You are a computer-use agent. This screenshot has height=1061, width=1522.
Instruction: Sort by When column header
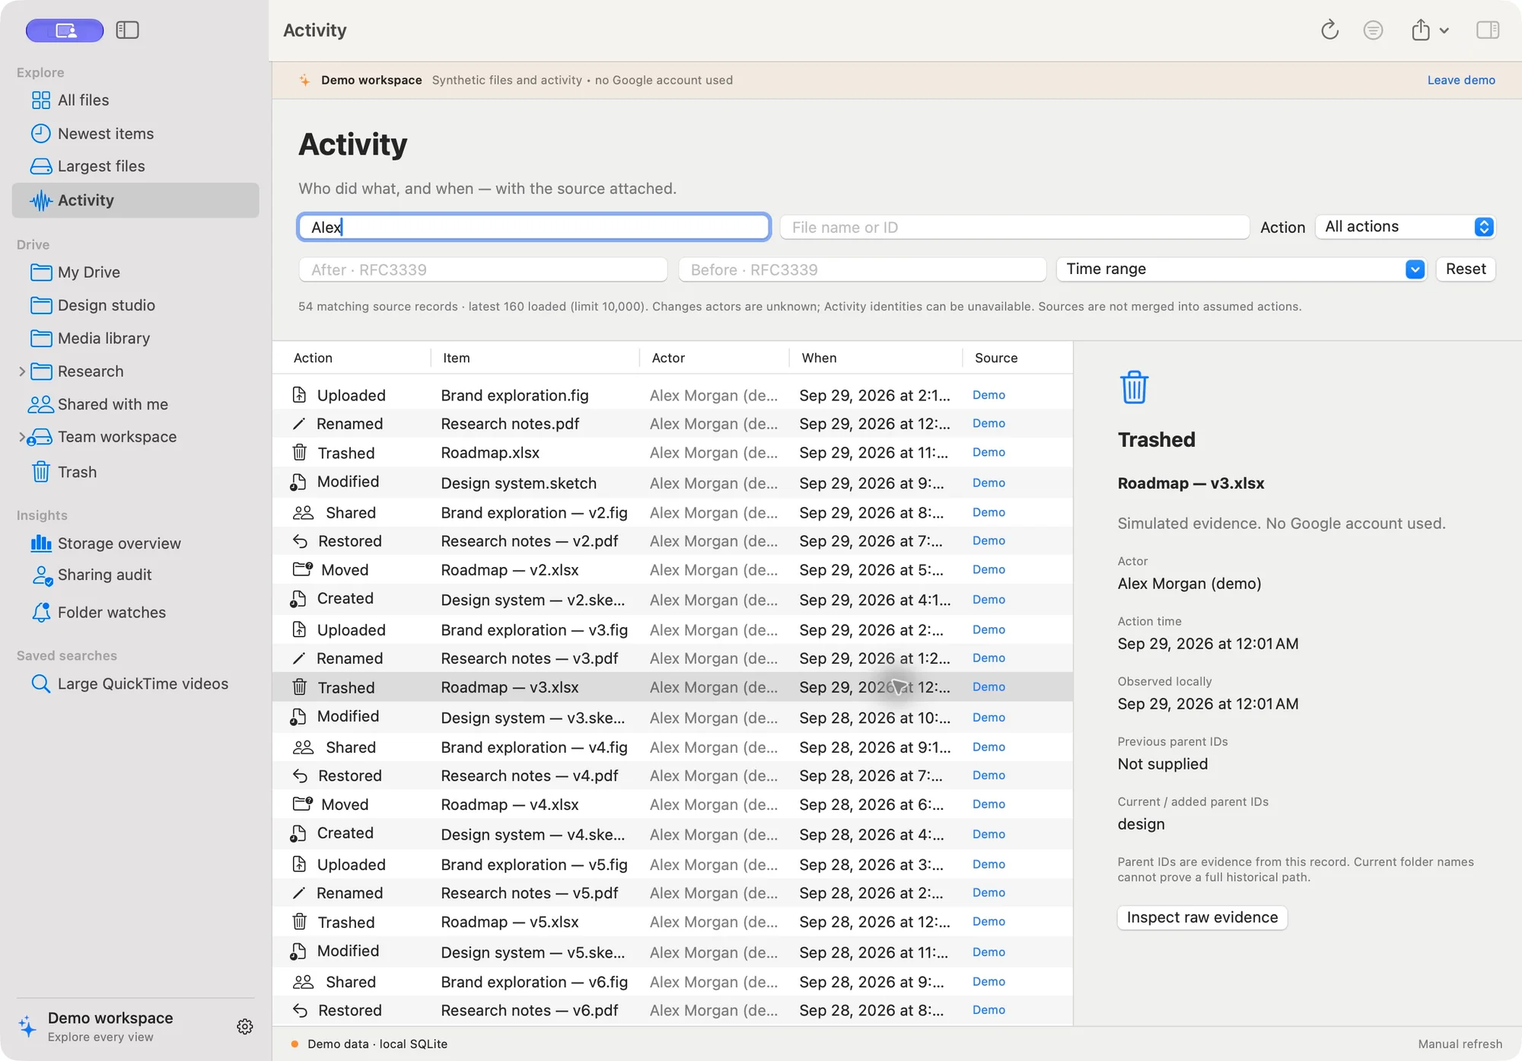tap(819, 358)
